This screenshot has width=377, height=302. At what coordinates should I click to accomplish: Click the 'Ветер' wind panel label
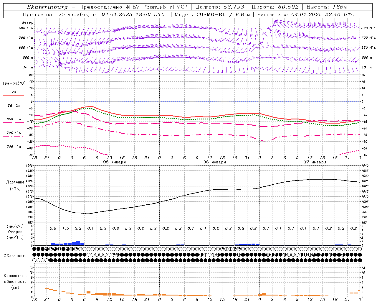click(27, 22)
